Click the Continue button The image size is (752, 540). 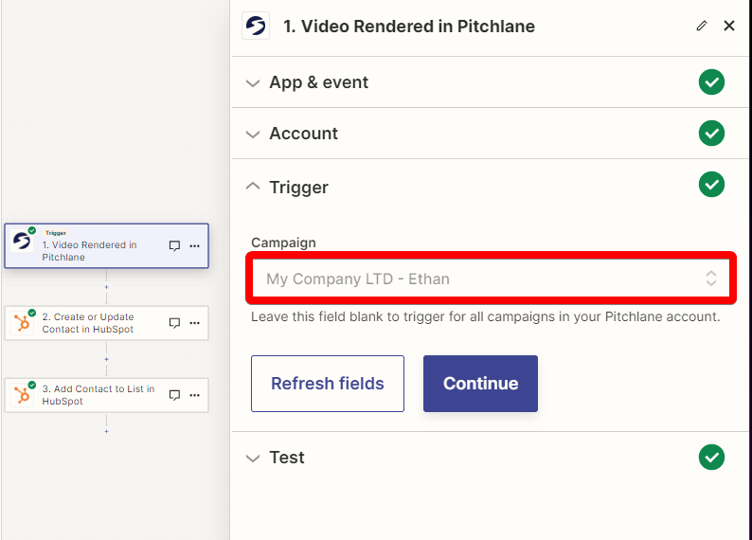[480, 384]
